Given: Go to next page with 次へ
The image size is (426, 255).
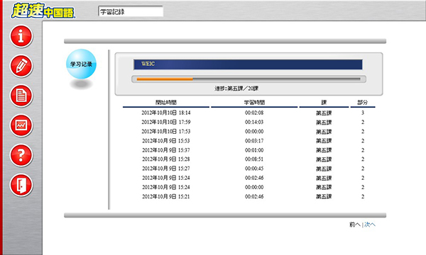Looking at the screenshot, I should point(370,225).
